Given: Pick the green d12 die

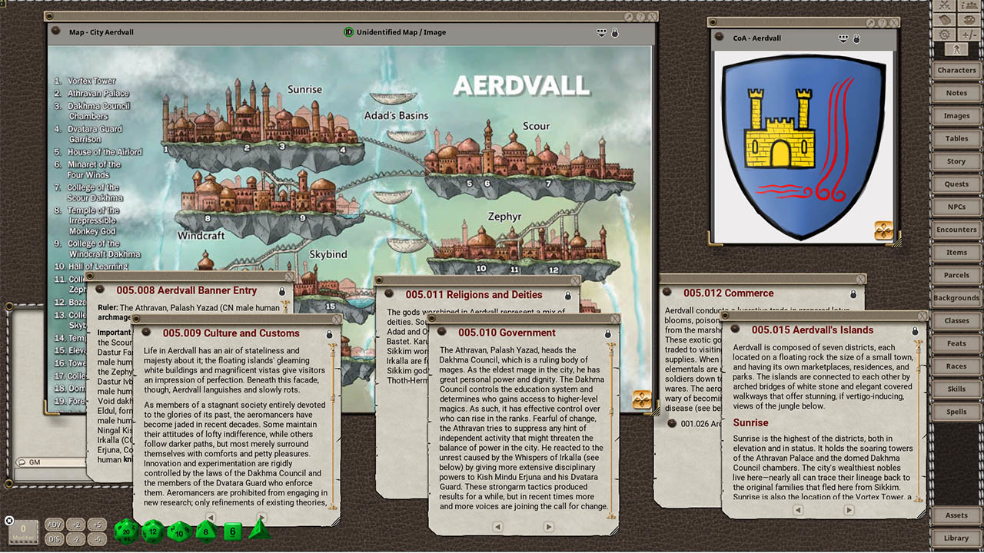Looking at the screenshot, I should tap(152, 531).
